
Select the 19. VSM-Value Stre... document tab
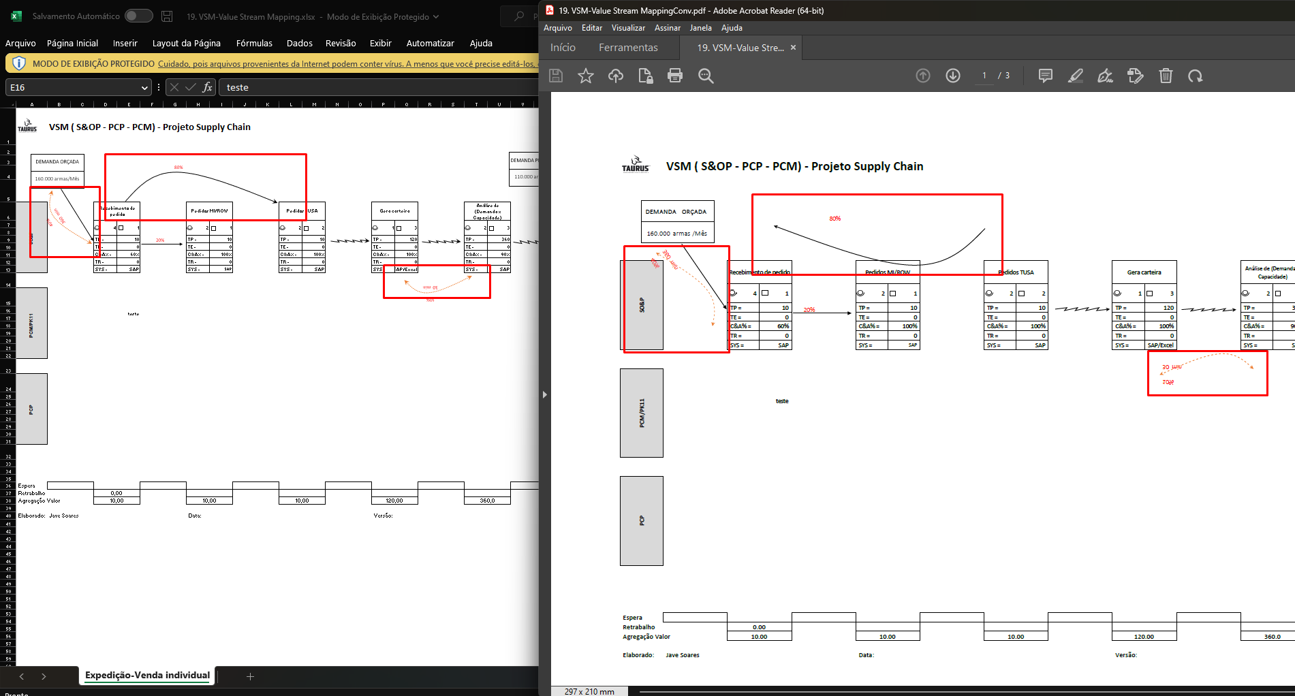point(740,48)
